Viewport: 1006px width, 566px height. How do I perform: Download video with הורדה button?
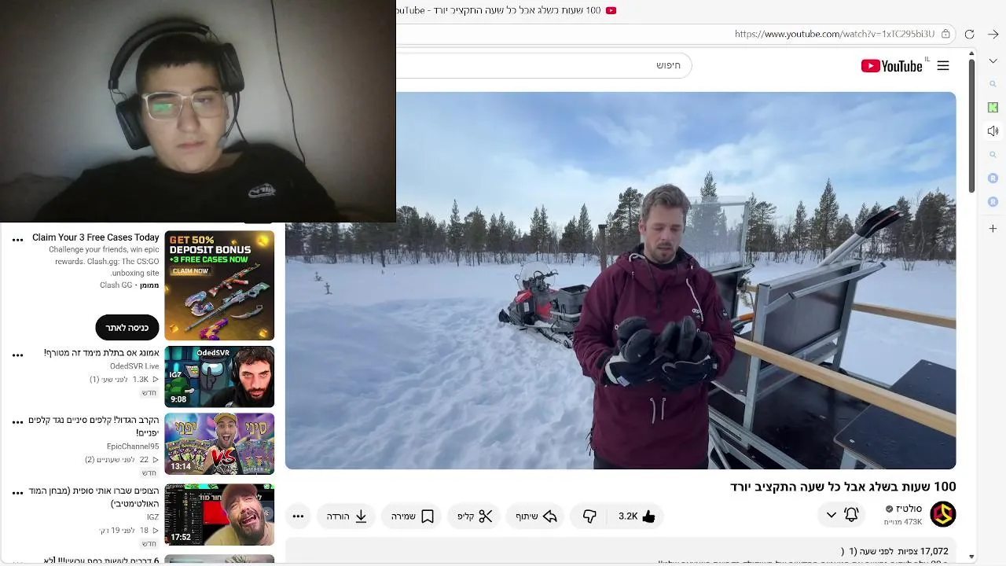[347, 516]
